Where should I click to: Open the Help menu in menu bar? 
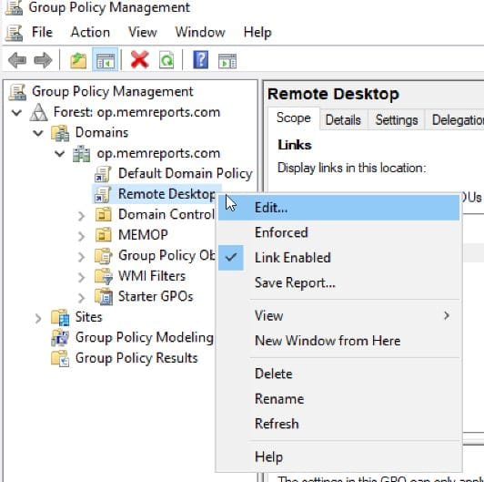click(x=257, y=32)
